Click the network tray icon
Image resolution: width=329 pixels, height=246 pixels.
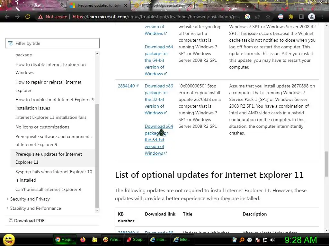coord(265,240)
